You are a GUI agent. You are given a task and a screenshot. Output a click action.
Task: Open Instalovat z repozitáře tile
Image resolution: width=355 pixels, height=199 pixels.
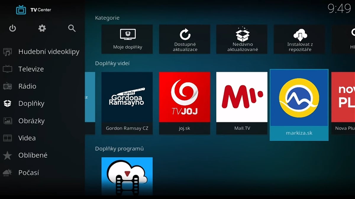299,39
